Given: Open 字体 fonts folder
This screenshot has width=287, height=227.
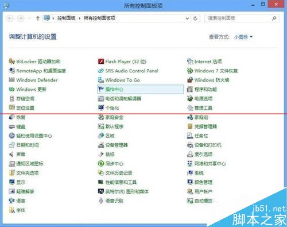Looking at the screenshot, I should pyautogui.click(x=17, y=210).
